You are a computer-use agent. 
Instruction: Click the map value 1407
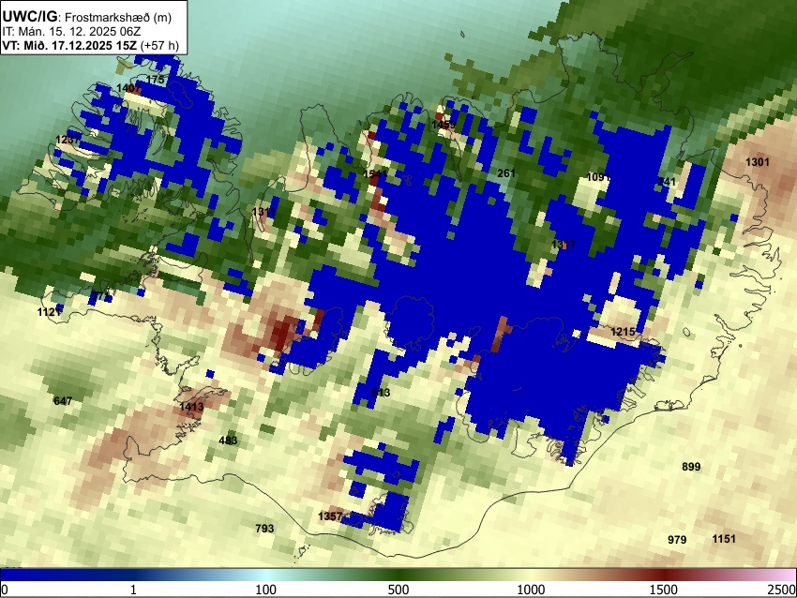(128, 88)
